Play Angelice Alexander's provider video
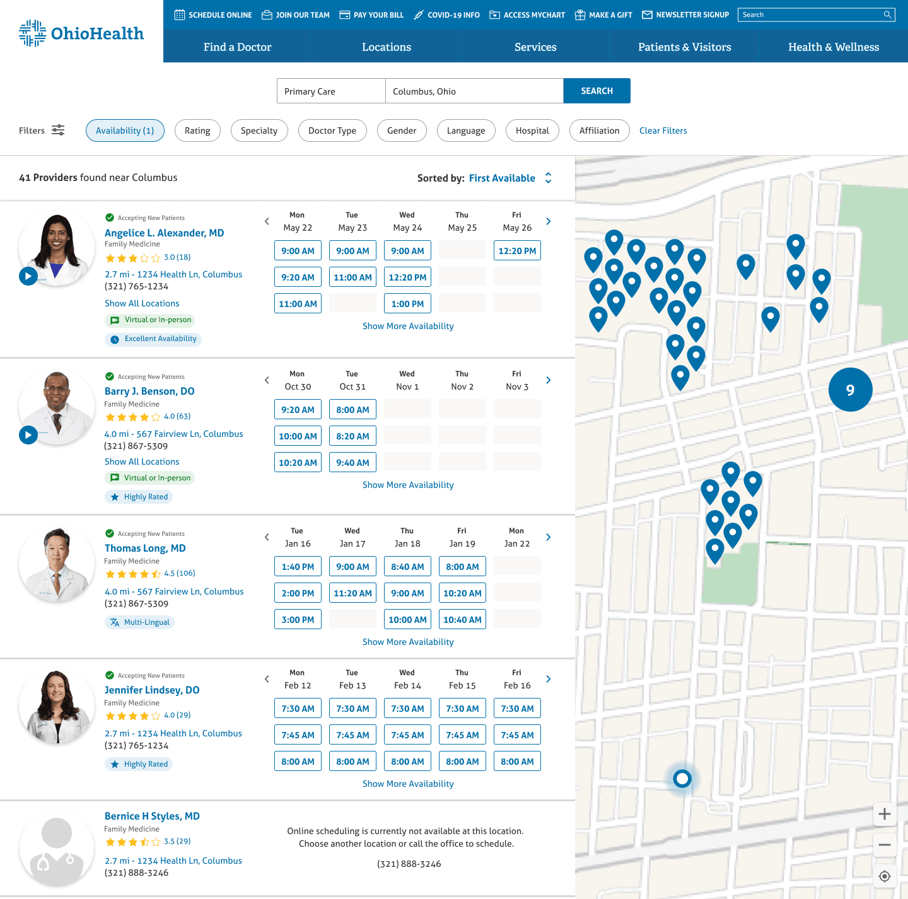 pos(28,276)
